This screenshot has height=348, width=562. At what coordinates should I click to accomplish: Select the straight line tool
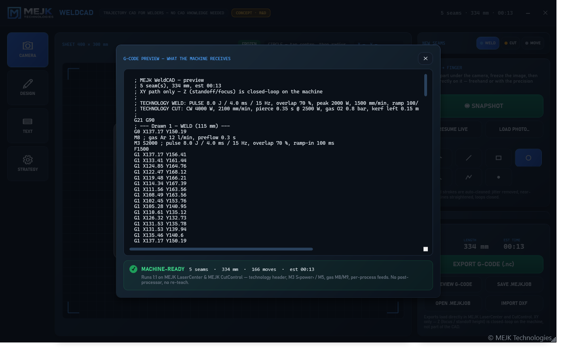469,158
